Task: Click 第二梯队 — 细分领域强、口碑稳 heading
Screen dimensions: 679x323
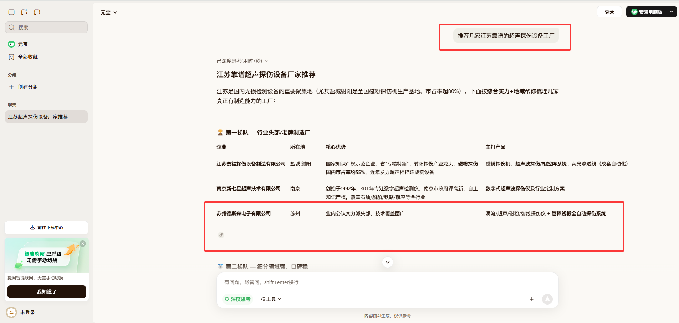Action: tap(267, 266)
